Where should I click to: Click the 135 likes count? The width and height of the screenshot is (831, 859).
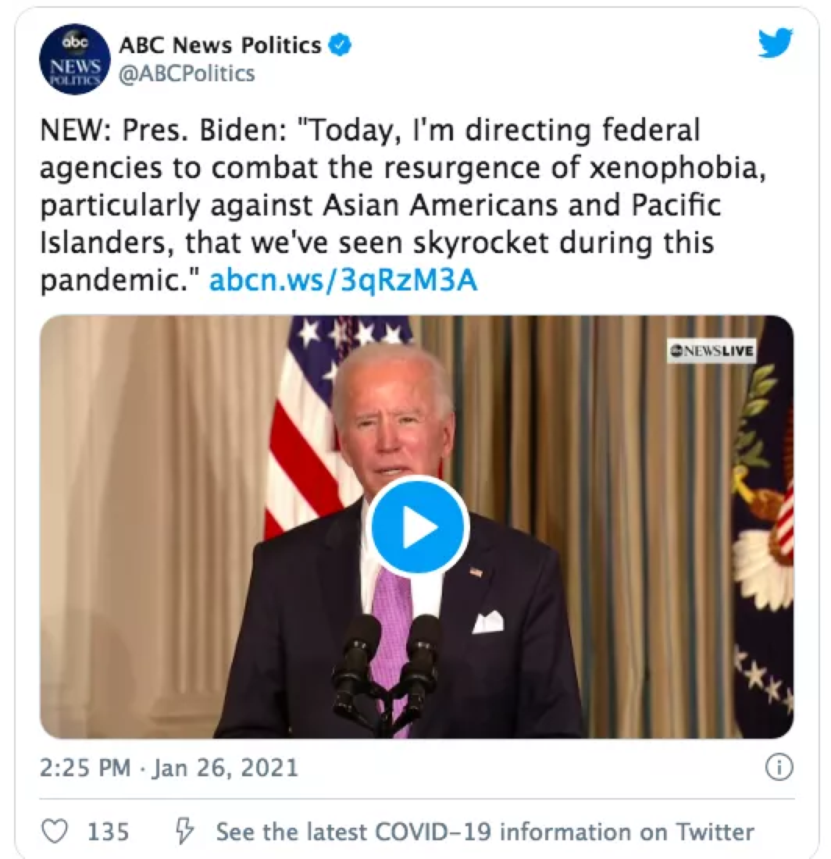[x=109, y=832]
